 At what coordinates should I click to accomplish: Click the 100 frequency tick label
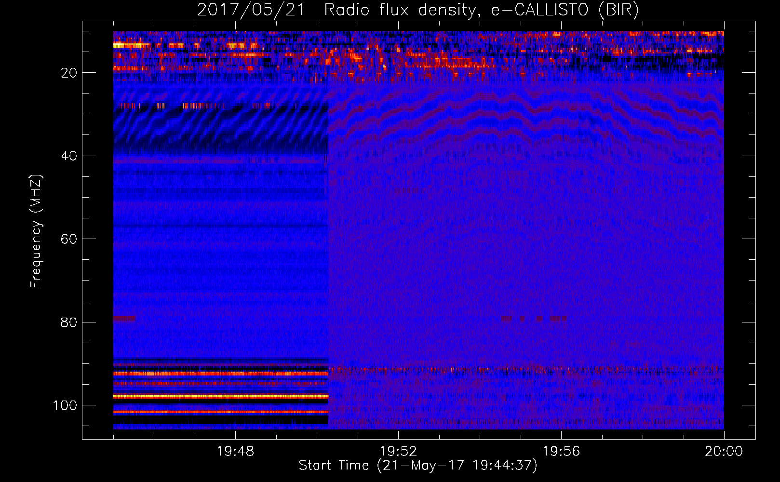(65, 405)
